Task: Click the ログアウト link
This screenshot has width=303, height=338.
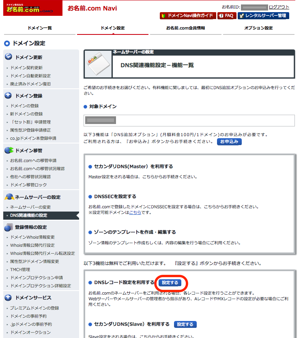Action: [x=279, y=7]
